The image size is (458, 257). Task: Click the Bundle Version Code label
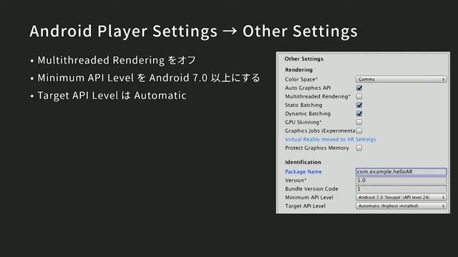tap(311, 188)
